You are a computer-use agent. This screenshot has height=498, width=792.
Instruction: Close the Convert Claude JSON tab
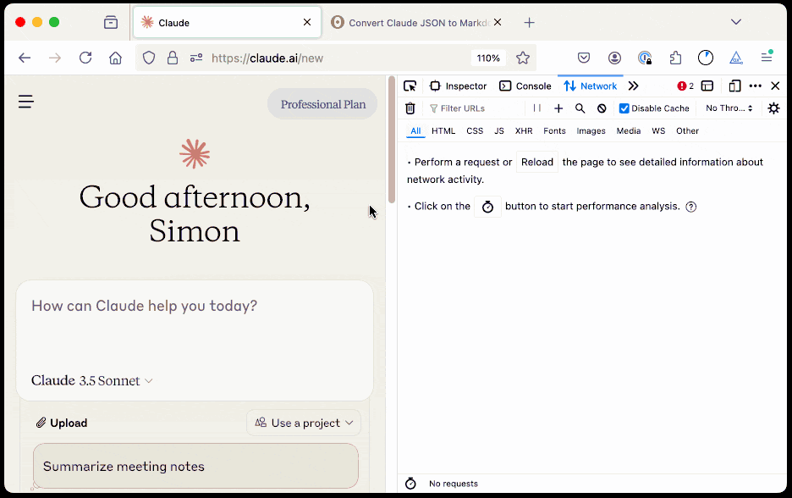pos(498,22)
